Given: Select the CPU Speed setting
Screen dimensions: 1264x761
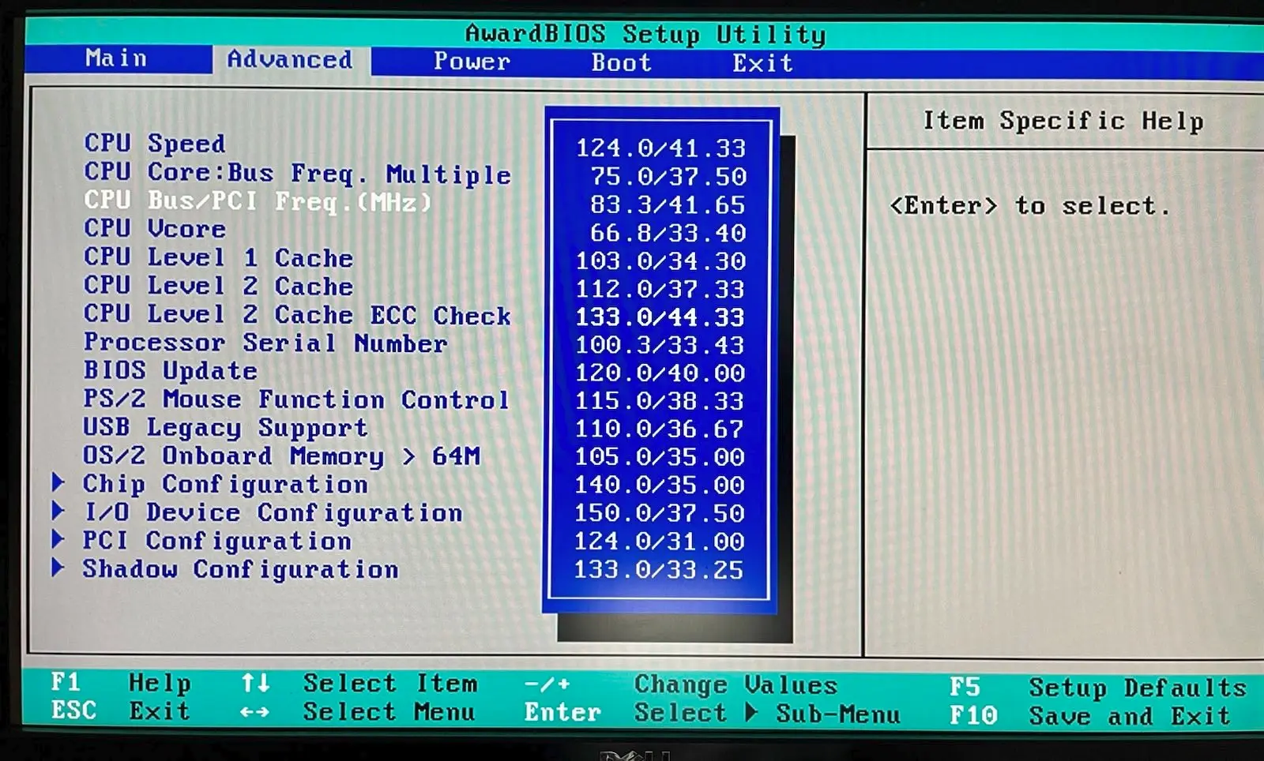Looking at the screenshot, I should 155,143.
